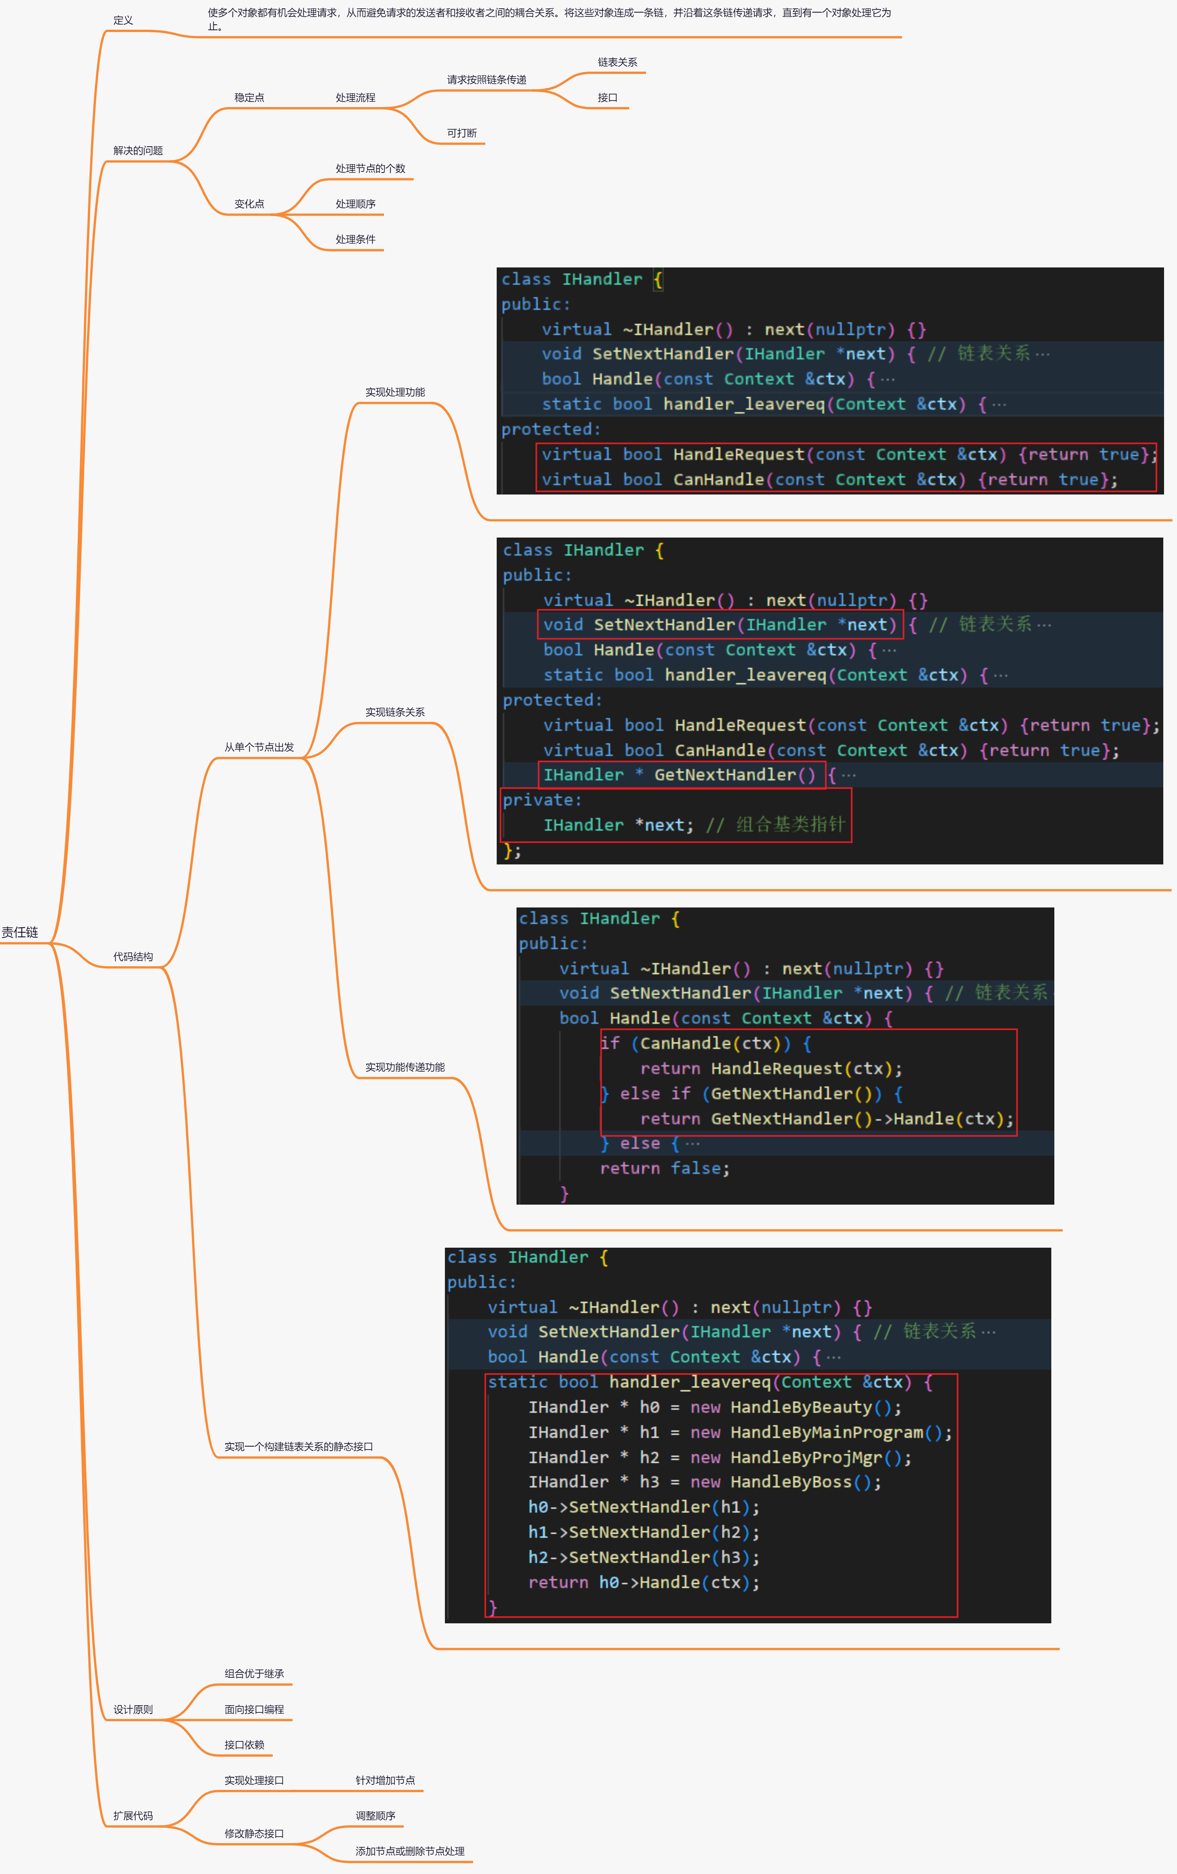Click the 组合优于继承 node
Image resolution: width=1177 pixels, height=1874 pixels.
[x=254, y=1673]
